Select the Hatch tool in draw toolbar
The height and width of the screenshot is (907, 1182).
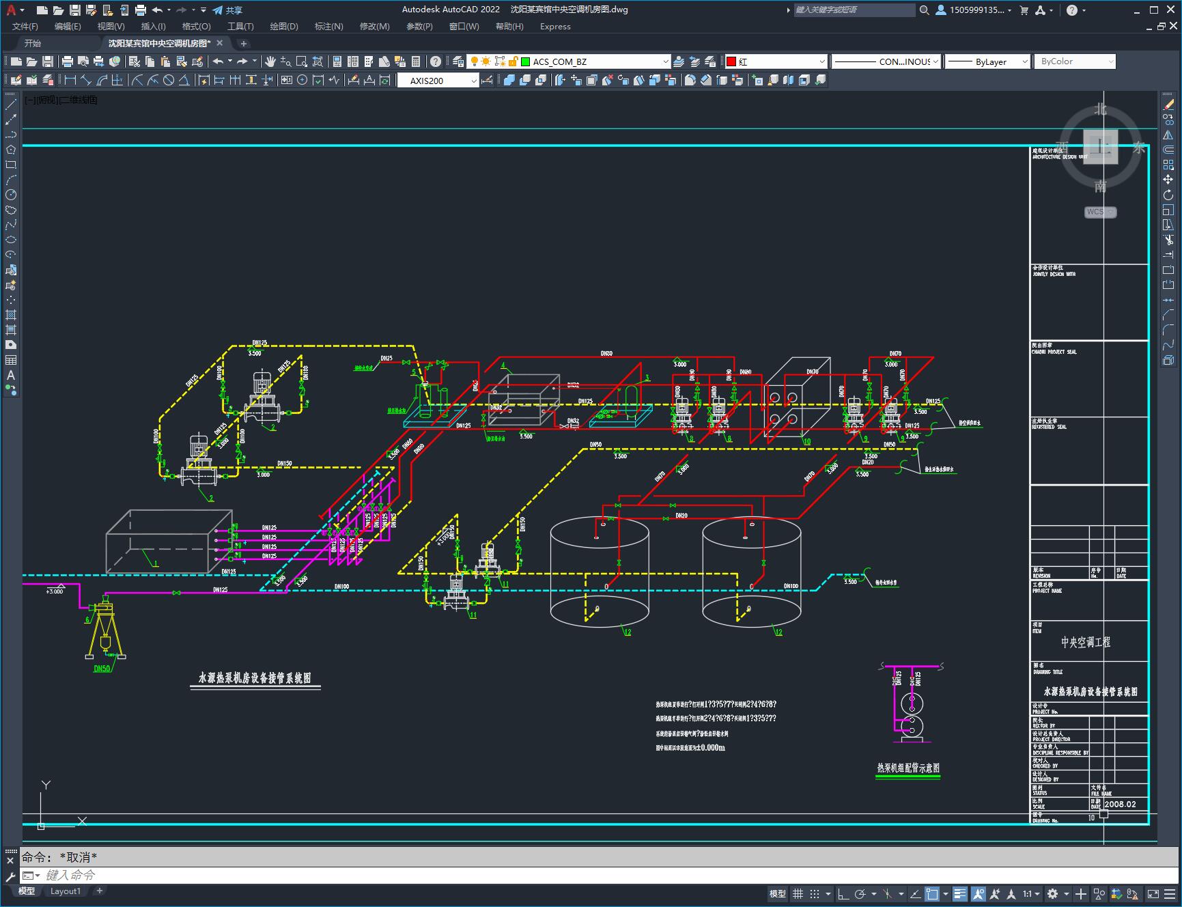point(11,315)
